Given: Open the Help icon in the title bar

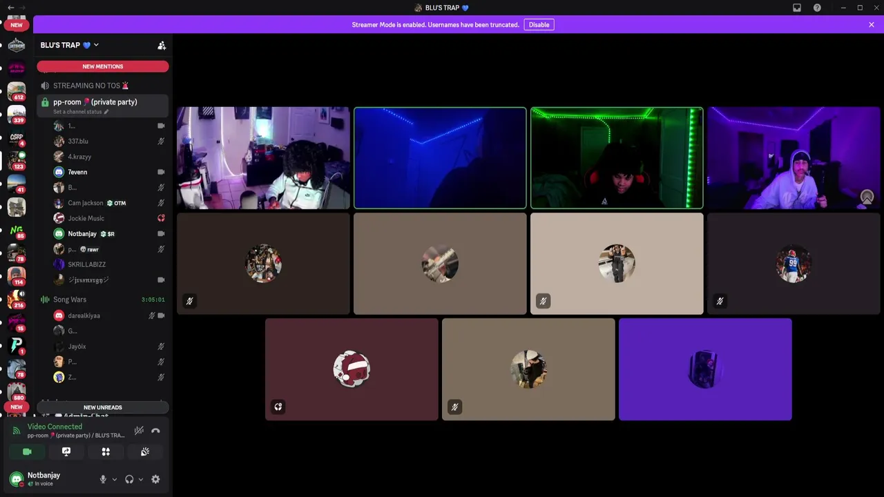Looking at the screenshot, I should pos(817,8).
